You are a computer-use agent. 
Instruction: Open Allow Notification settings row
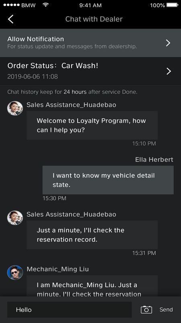pos(90,43)
